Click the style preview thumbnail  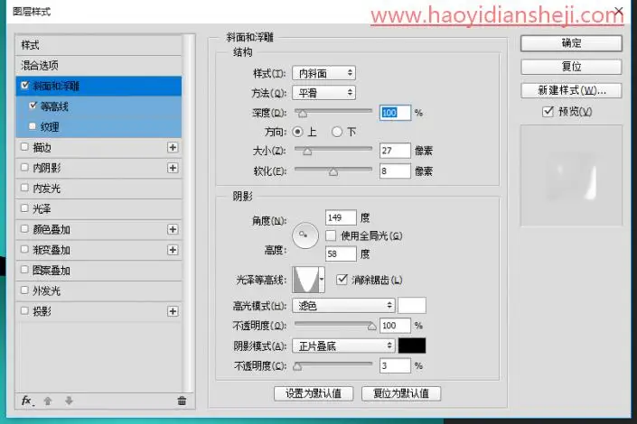[x=571, y=175]
